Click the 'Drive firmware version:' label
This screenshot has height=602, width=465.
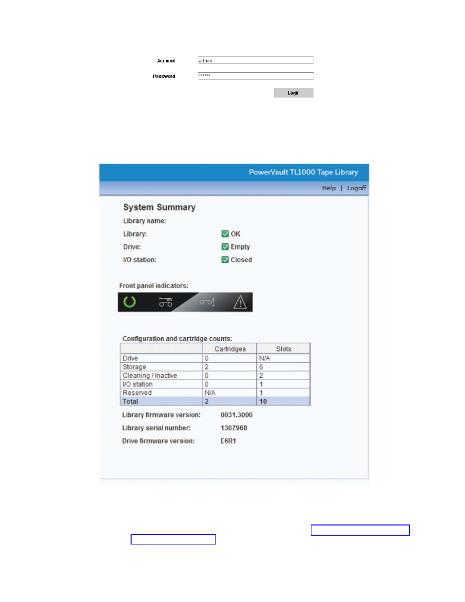tap(158, 441)
